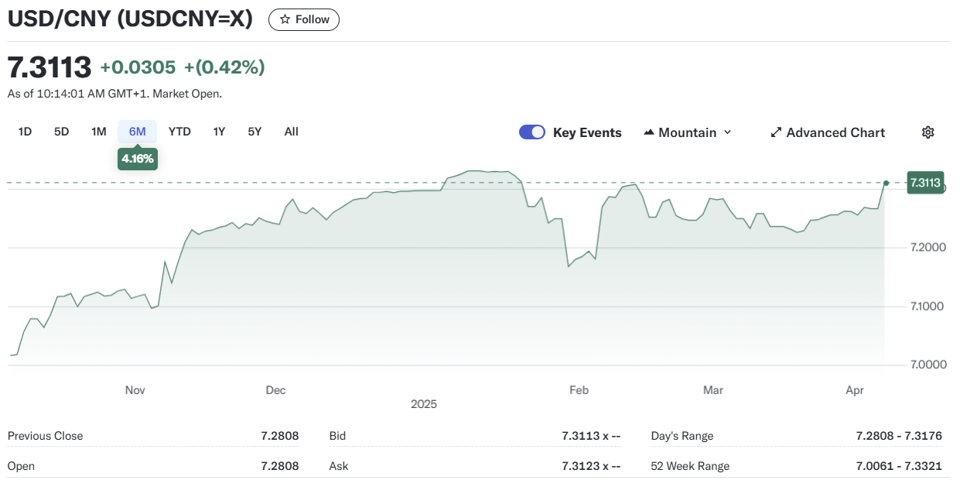Click the Mountain chart type icon
The height and width of the screenshot is (480, 960).
tap(649, 132)
